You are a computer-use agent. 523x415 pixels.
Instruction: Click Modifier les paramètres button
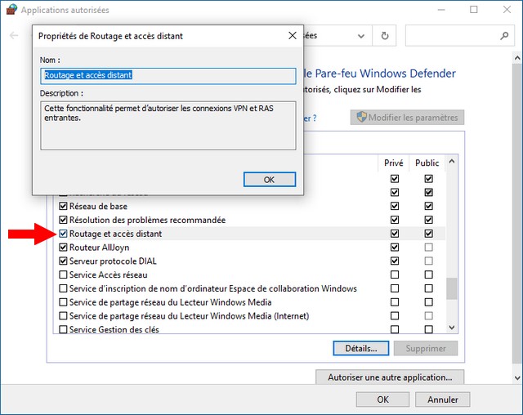click(407, 118)
